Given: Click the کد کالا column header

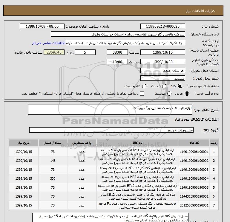Looking at the screenshot, I should coord(194,143).
